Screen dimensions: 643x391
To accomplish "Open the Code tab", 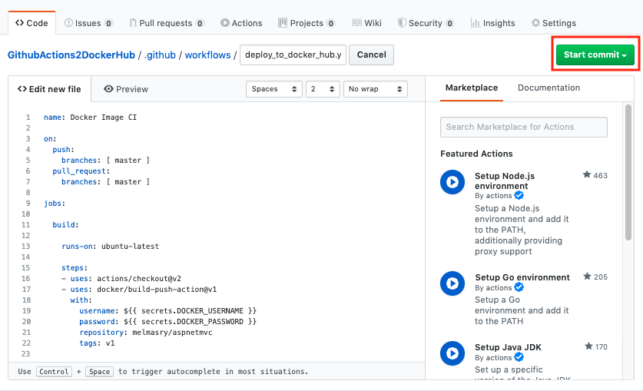I will click(x=31, y=23).
